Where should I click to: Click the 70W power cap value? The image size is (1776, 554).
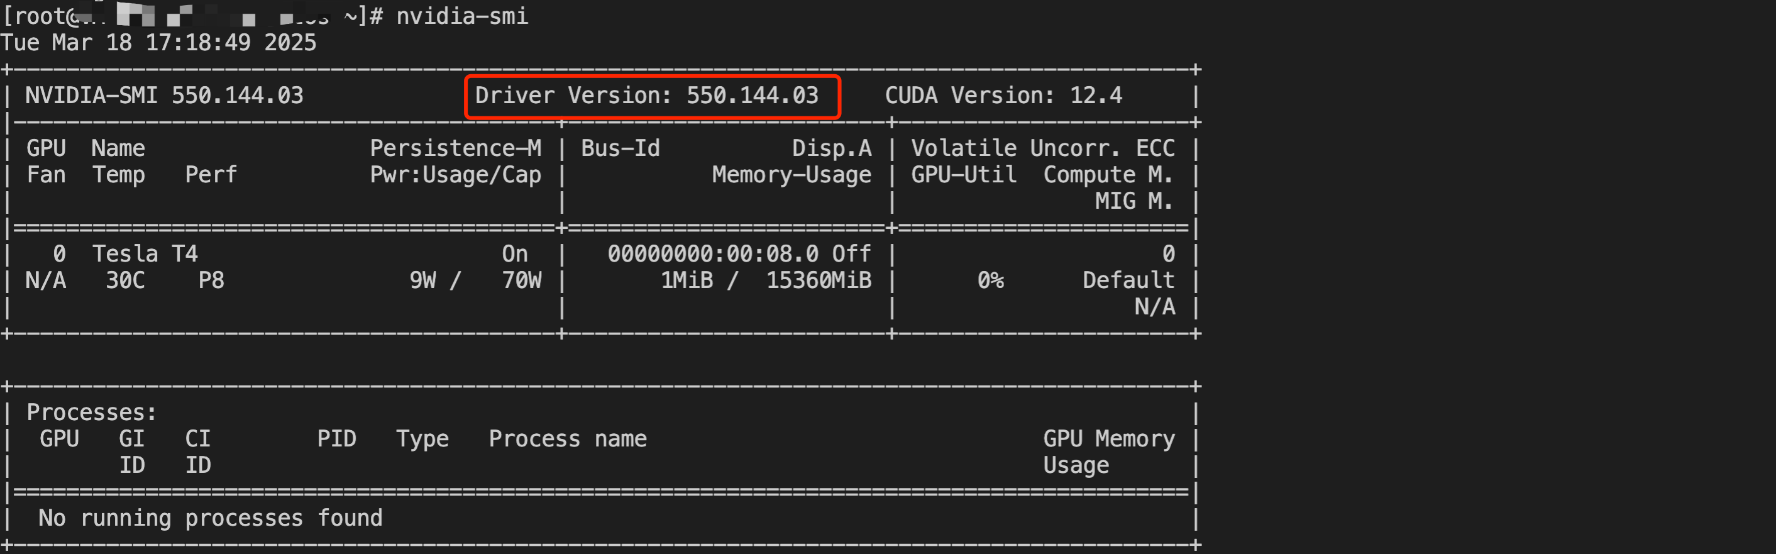521,280
